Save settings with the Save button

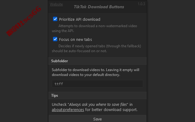97,119
